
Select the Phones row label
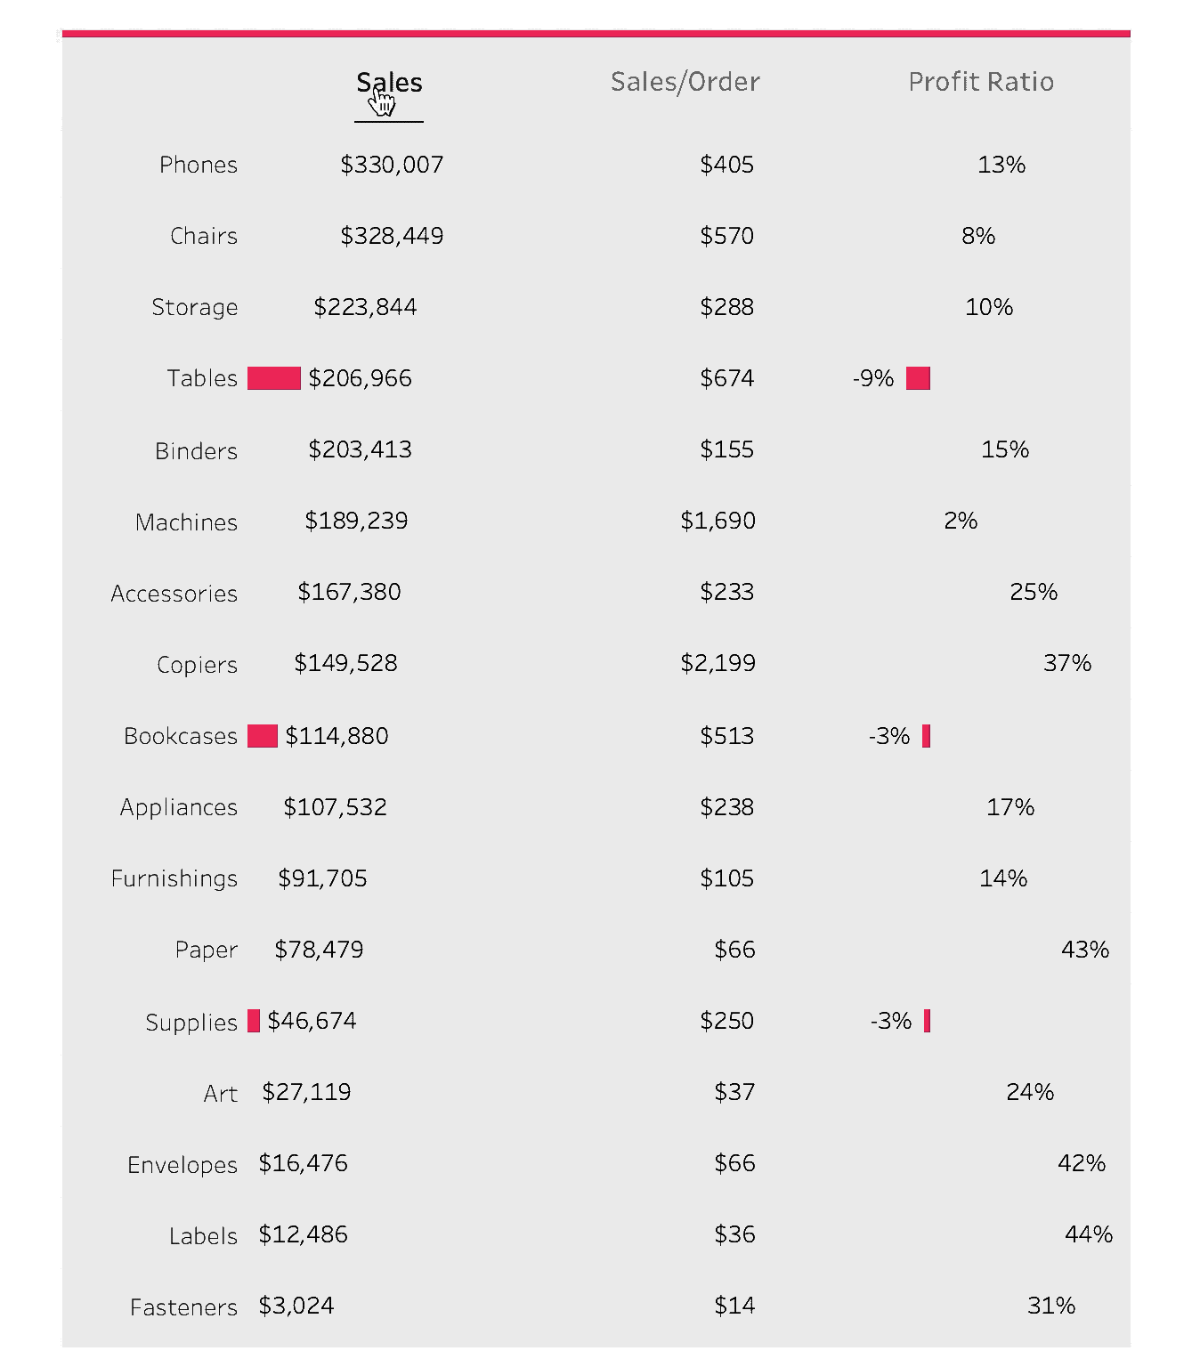coord(198,165)
